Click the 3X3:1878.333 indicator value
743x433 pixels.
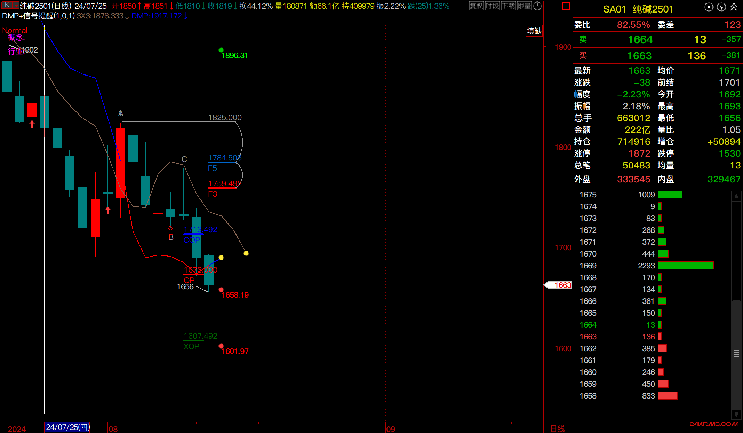(103, 16)
